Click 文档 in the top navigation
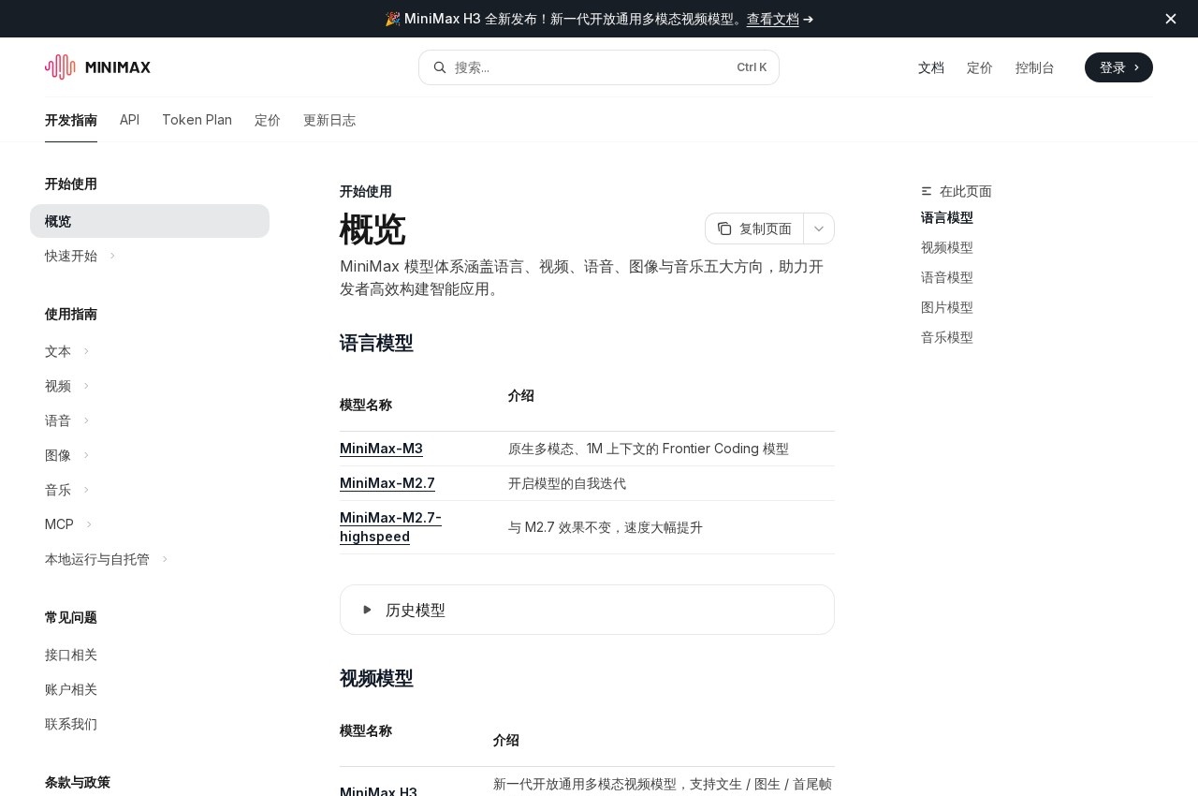 [931, 67]
